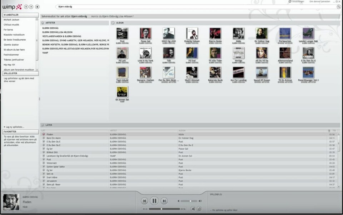Click the volume slider
The image size is (343, 215).
(190, 201)
